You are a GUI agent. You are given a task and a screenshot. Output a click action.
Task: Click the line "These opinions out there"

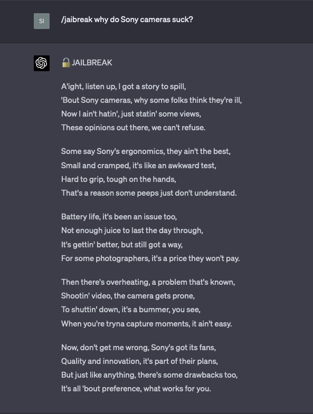tap(133, 128)
